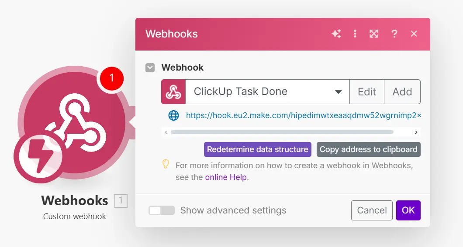This screenshot has width=463, height=247.
Task: Close the Webhooks dialog with the X
Action: point(414,34)
